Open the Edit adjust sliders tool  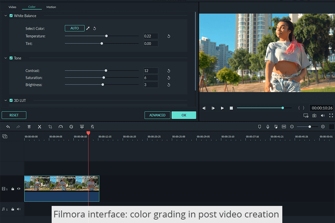pos(92,127)
